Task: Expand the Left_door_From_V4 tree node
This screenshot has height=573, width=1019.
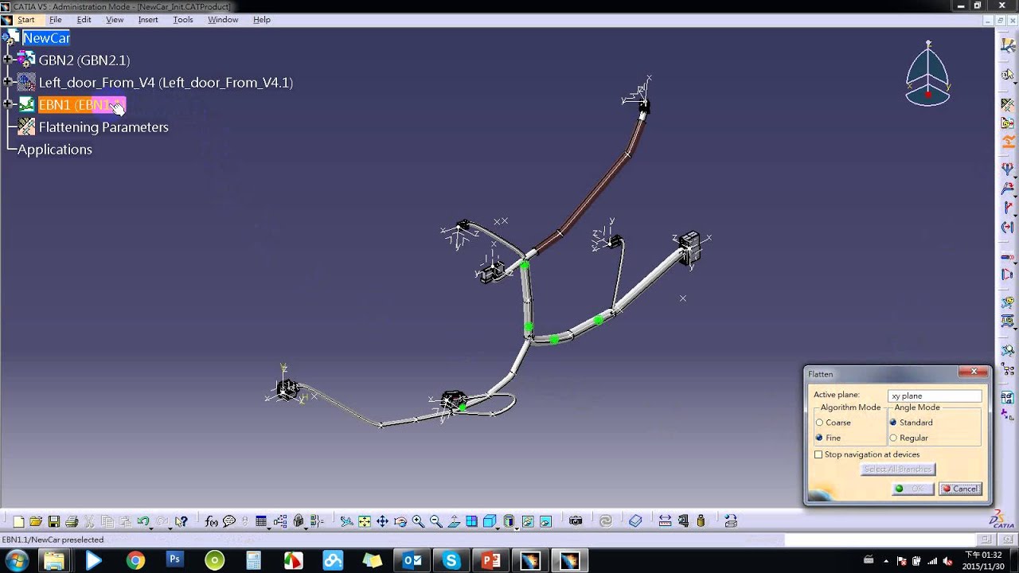Action: pyautogui.click(x=8, y=82)
